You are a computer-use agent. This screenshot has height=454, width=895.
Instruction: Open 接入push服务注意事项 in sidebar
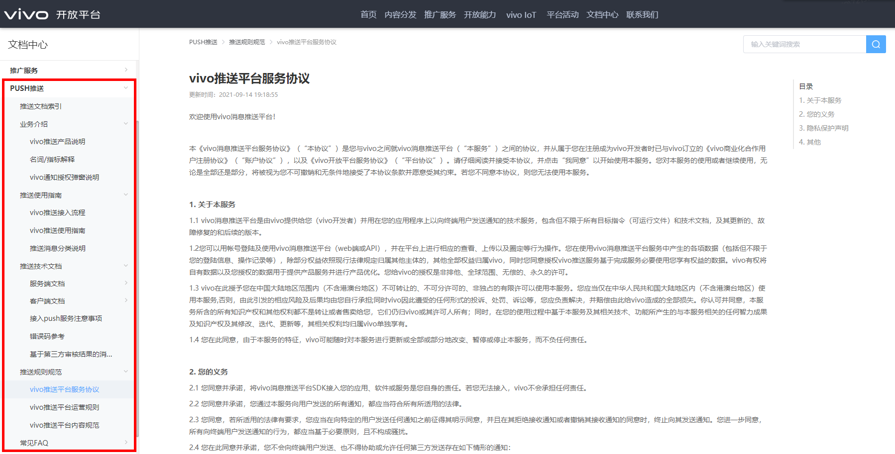[66, 318]
